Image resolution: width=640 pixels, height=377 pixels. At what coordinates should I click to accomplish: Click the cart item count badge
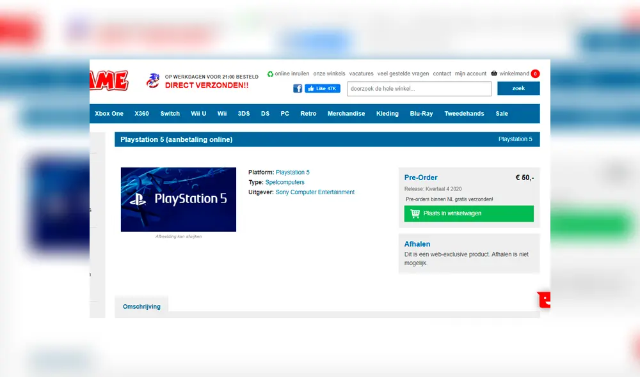[536, 73]
